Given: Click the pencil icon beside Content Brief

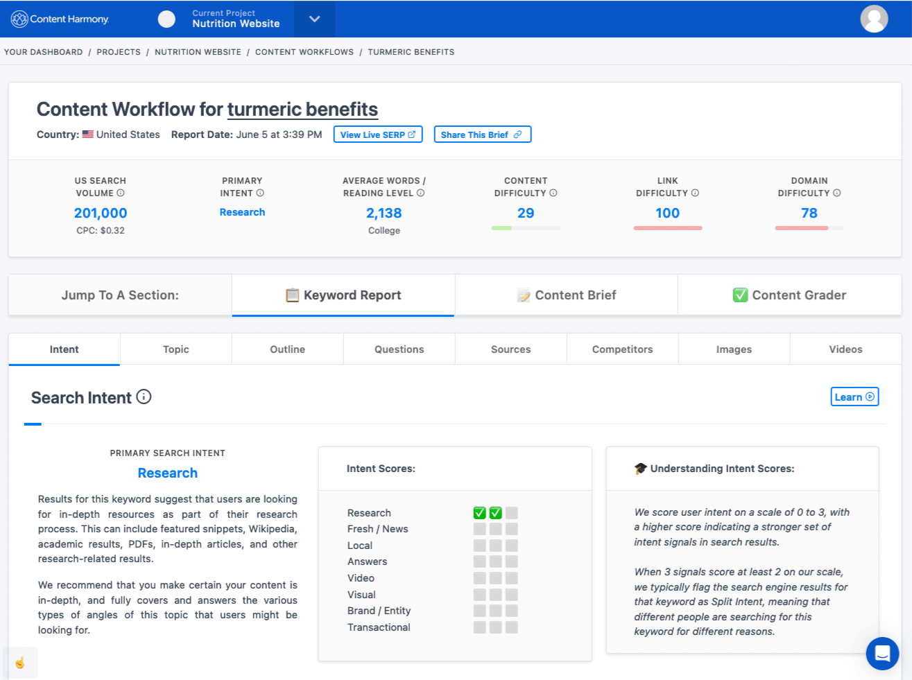Looking at the screenshot, I should pyautogui.click(x=524, y=294).
